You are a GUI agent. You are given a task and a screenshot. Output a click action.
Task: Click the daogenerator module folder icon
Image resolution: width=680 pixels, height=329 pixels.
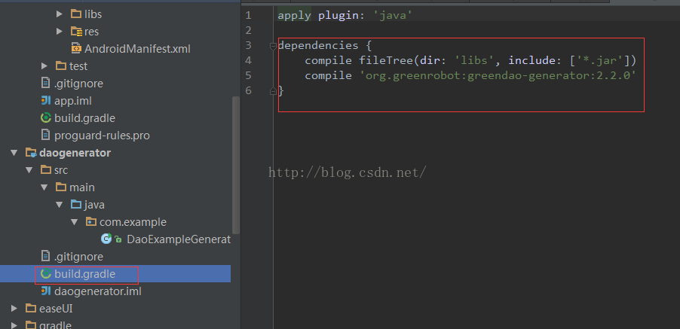tap(31, 153)
